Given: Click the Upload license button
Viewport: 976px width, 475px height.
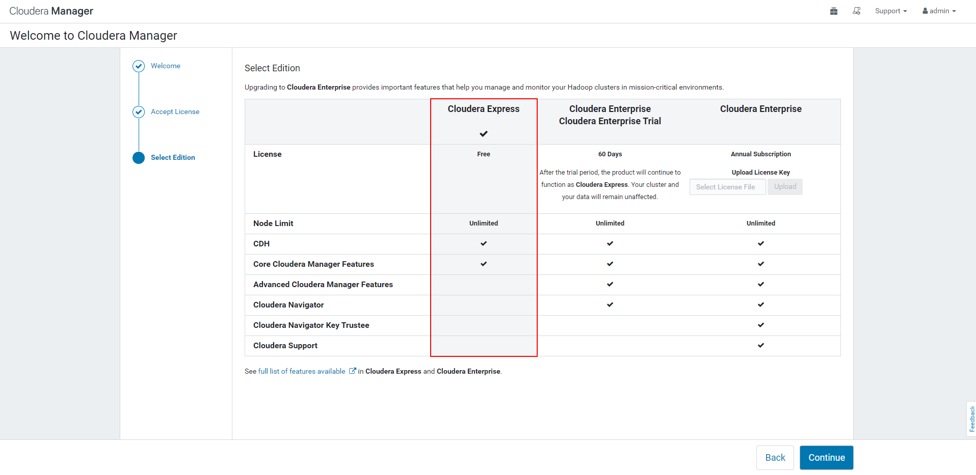Looking at the screenshot, I should 785,187.
